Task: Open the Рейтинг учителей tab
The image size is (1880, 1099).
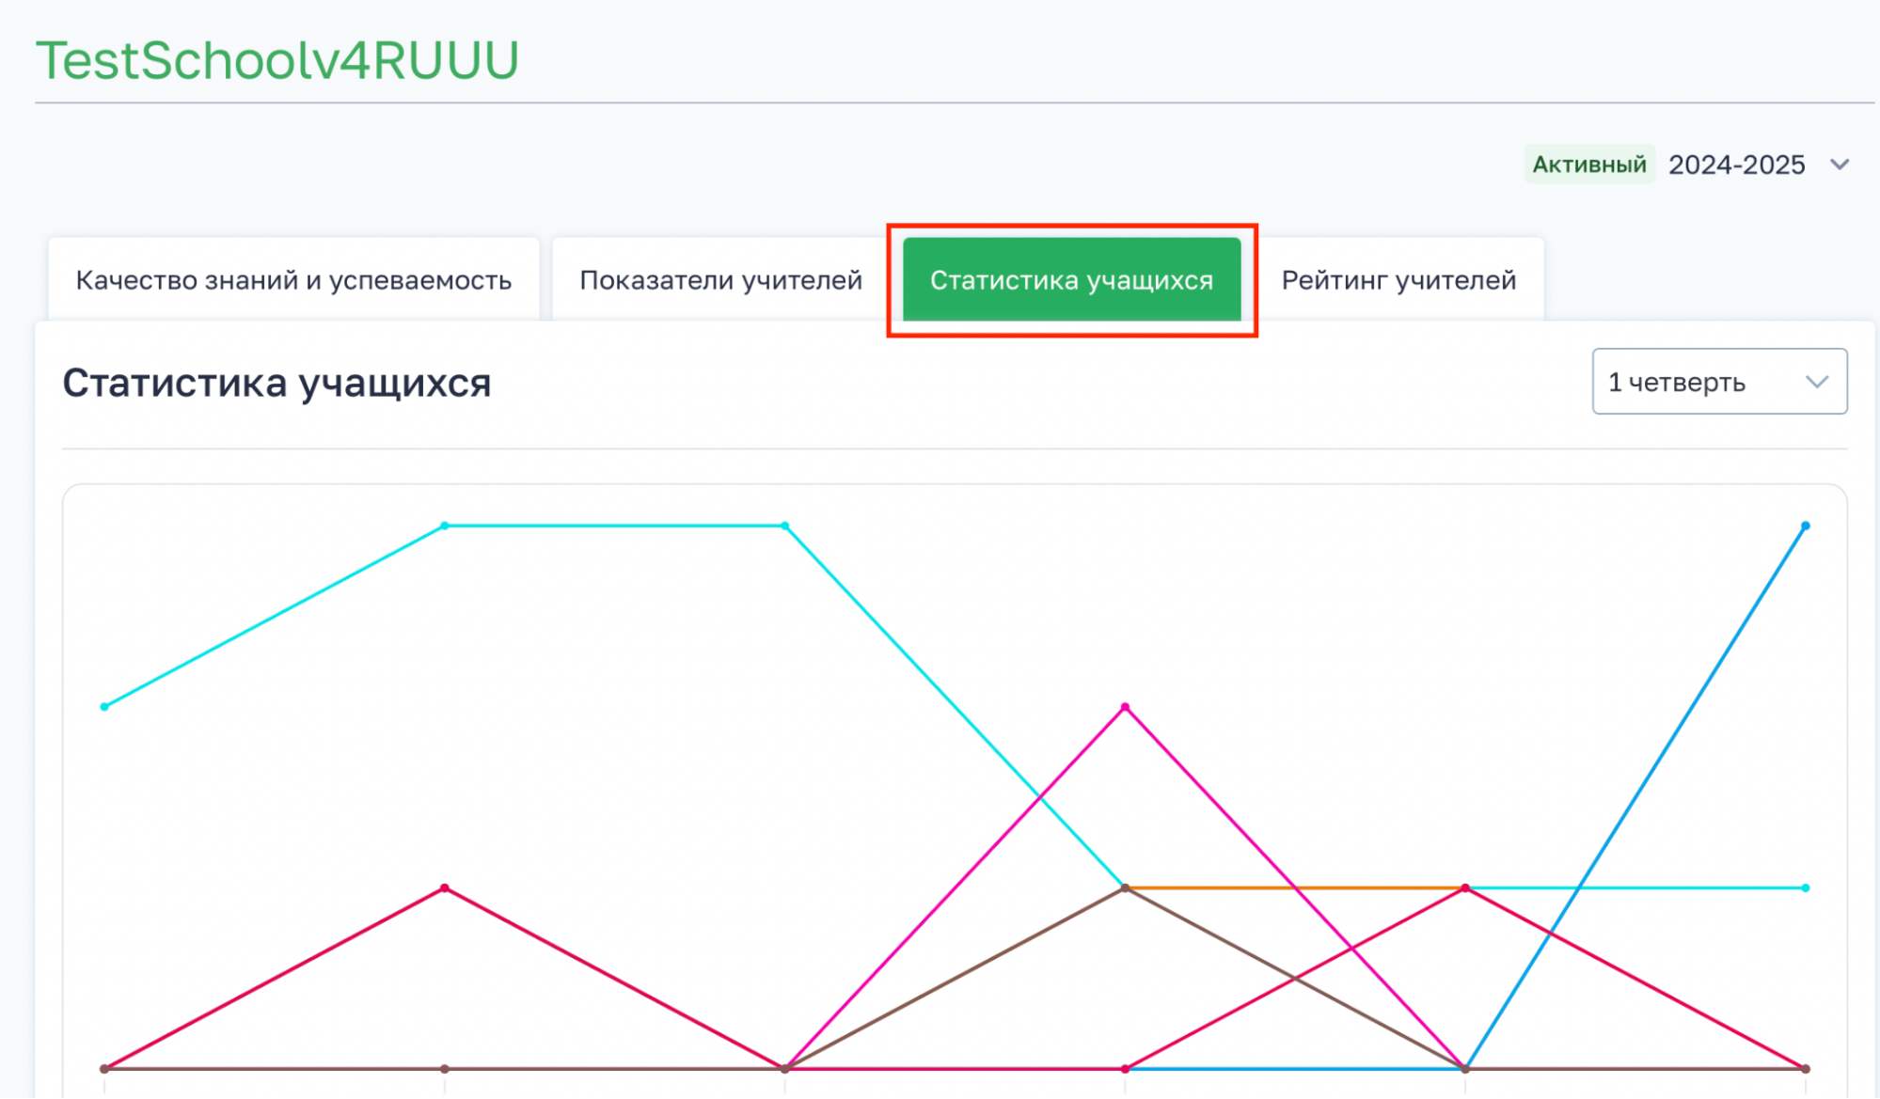Action: (x=1398, y=280)
